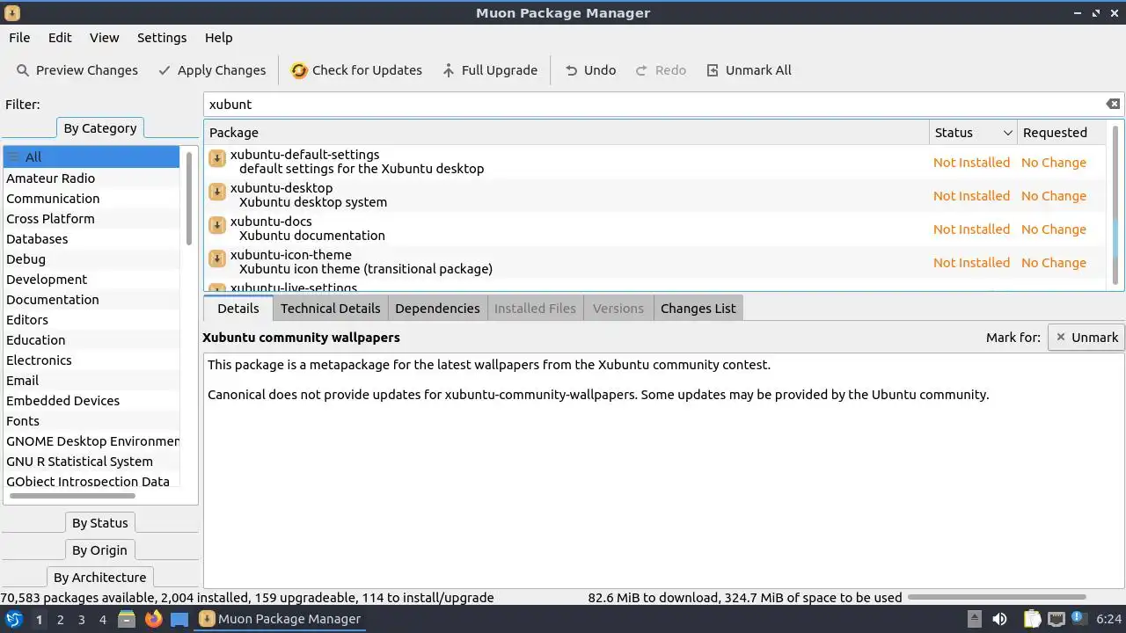Switch to workspace 2

tap(60, 620)
